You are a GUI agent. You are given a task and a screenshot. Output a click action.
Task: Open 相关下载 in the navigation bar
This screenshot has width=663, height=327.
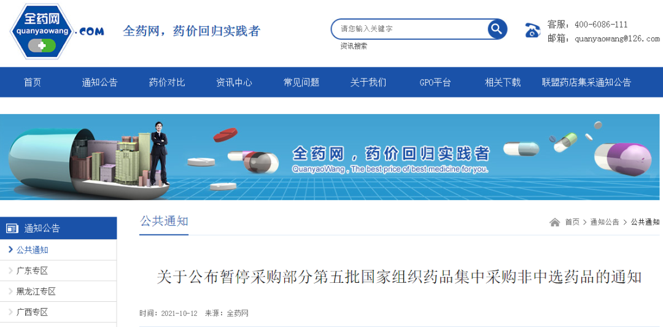click(502, 82)
